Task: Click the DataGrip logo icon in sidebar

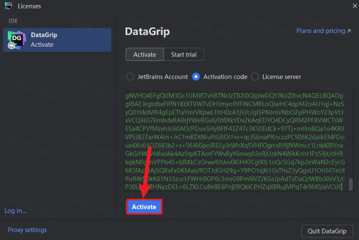Action: tap(16, 40)
